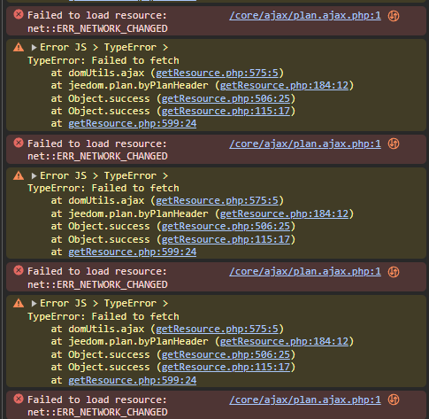The height and width of the screenshot is (419, 429).
Task: Expand the first Error JS TypeError group arrow
Action: pyautogui.click(x=34, y=47)
